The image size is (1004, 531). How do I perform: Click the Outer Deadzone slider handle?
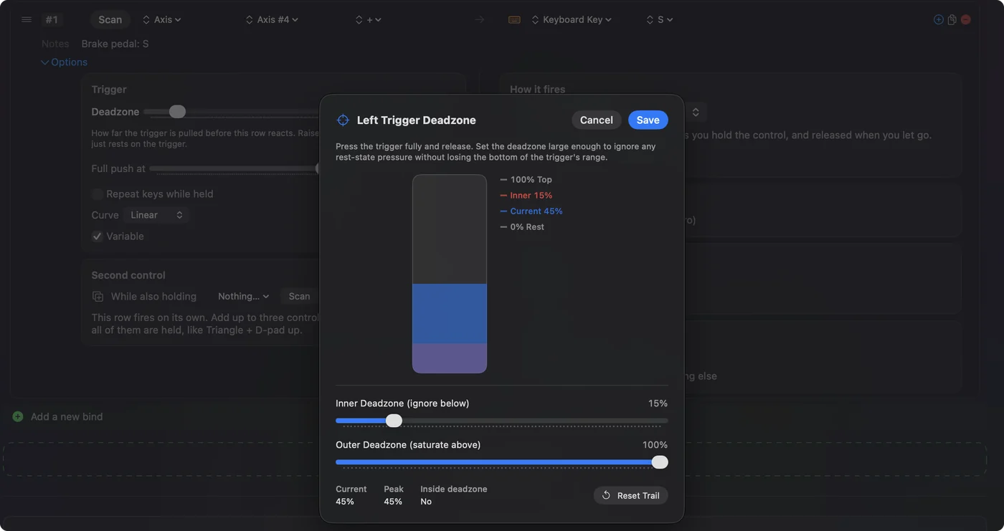pos(660,462)
